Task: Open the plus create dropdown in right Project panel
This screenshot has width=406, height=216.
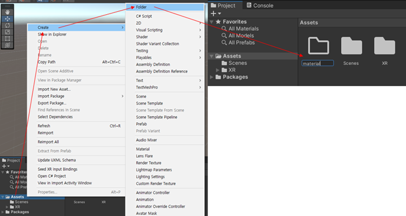Action: [215, 14]
